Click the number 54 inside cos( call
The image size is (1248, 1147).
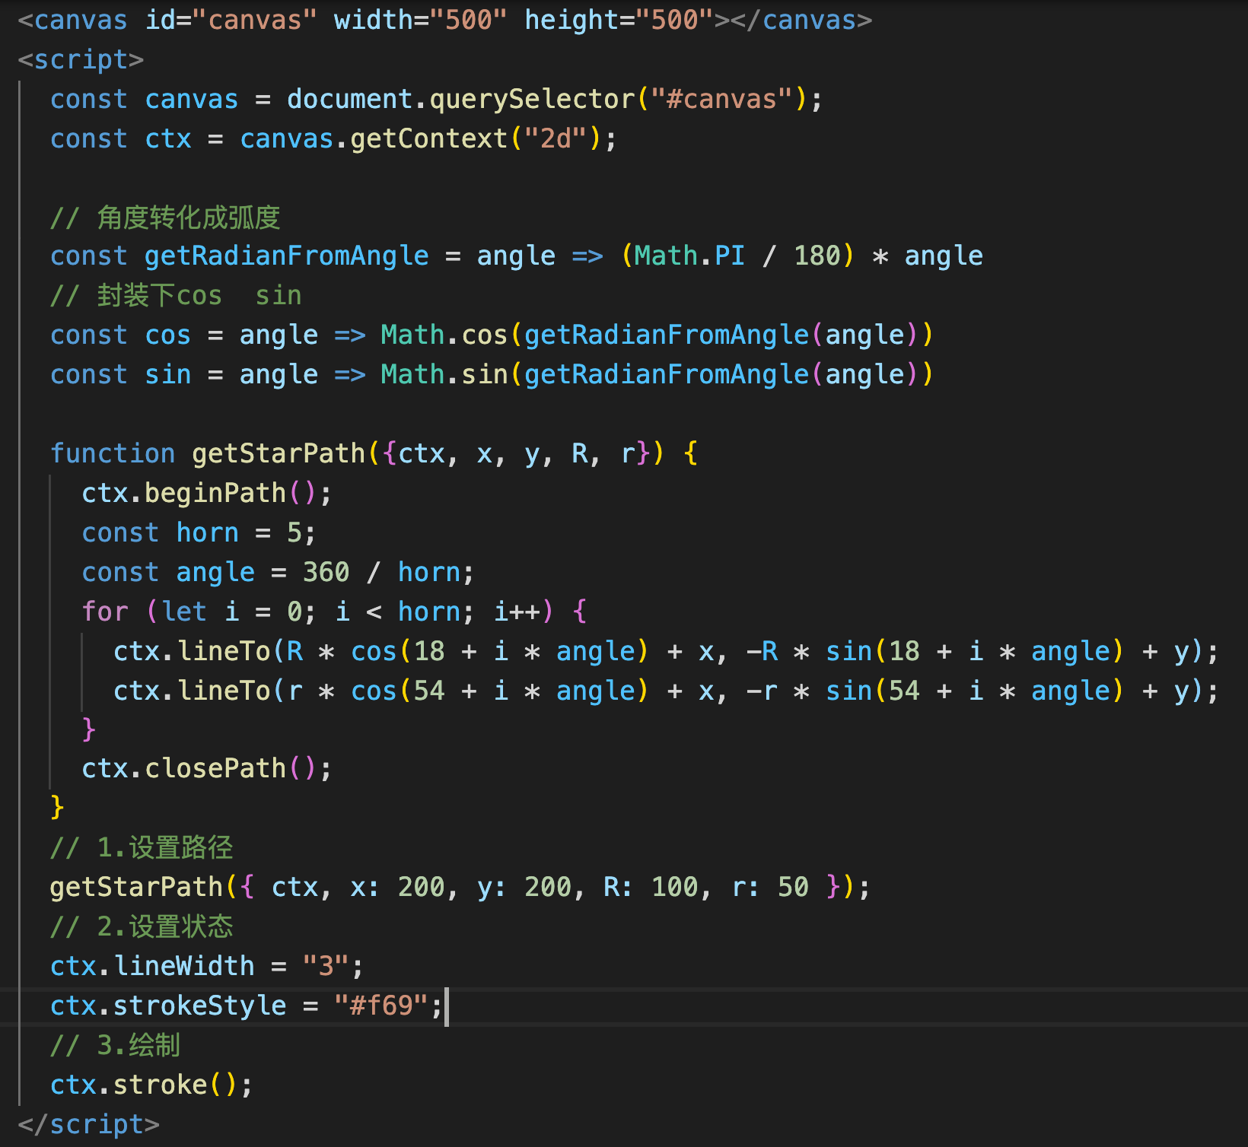pyautogui.click(x=429, y=691)
